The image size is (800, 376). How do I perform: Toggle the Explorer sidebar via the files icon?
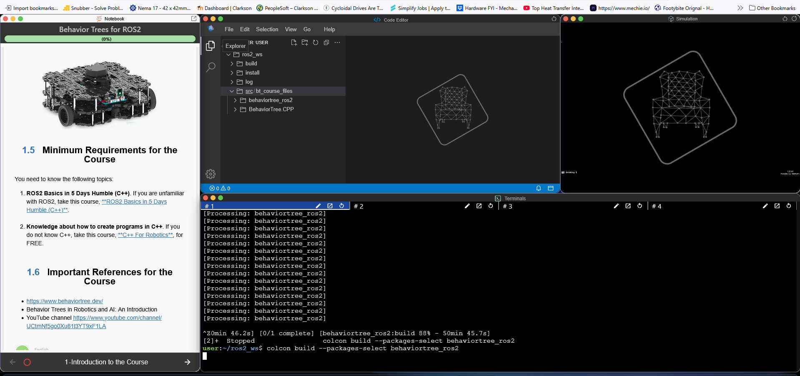[211, 46]
